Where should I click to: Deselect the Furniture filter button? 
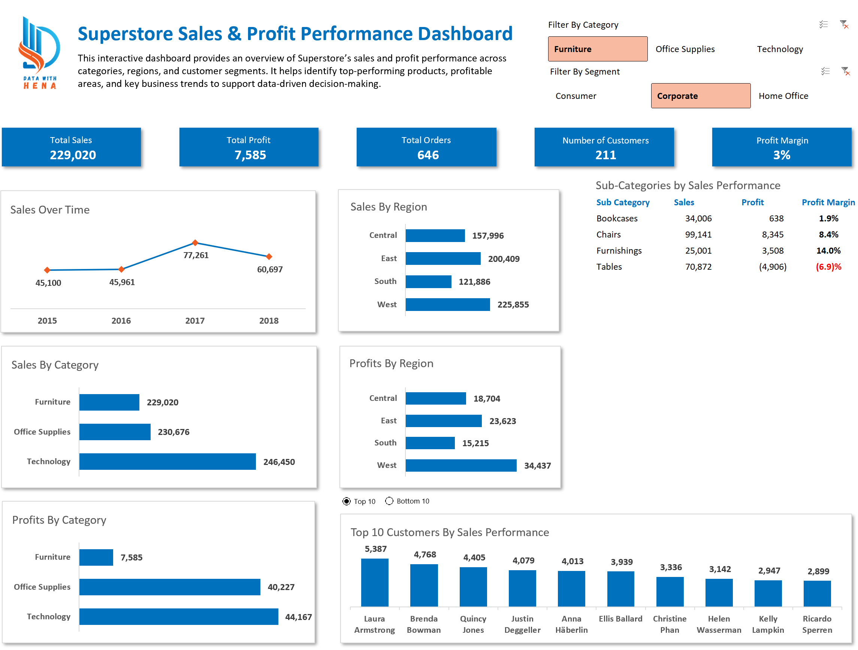click(x=597, y=49)
